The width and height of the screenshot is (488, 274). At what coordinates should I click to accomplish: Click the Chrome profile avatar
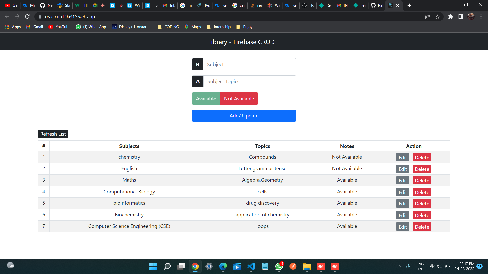(471, 16)
